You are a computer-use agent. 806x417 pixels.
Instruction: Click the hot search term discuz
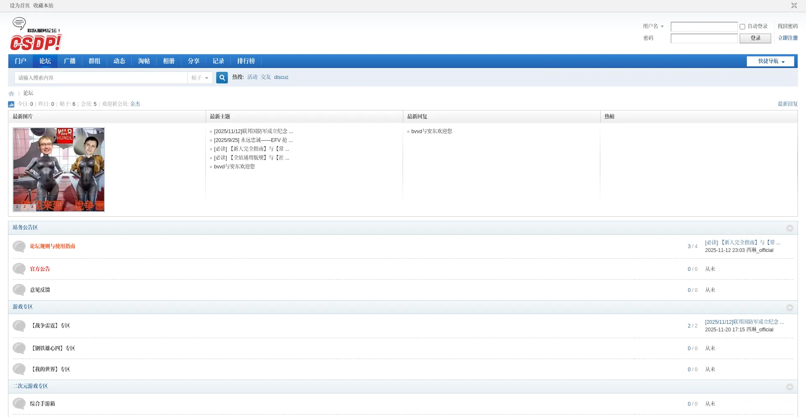tap(281, 77)
